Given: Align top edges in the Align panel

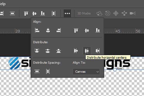Looking at the screenshot, I should [76, 30].
